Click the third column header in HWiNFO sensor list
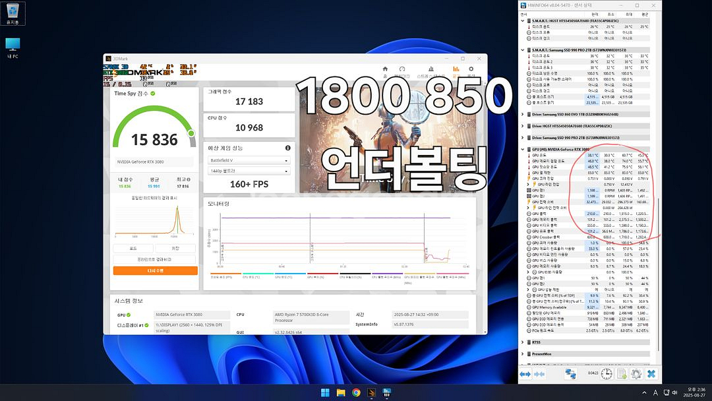Image resolution: width=712 pixels, height=401 pixels. click(609, 15)
